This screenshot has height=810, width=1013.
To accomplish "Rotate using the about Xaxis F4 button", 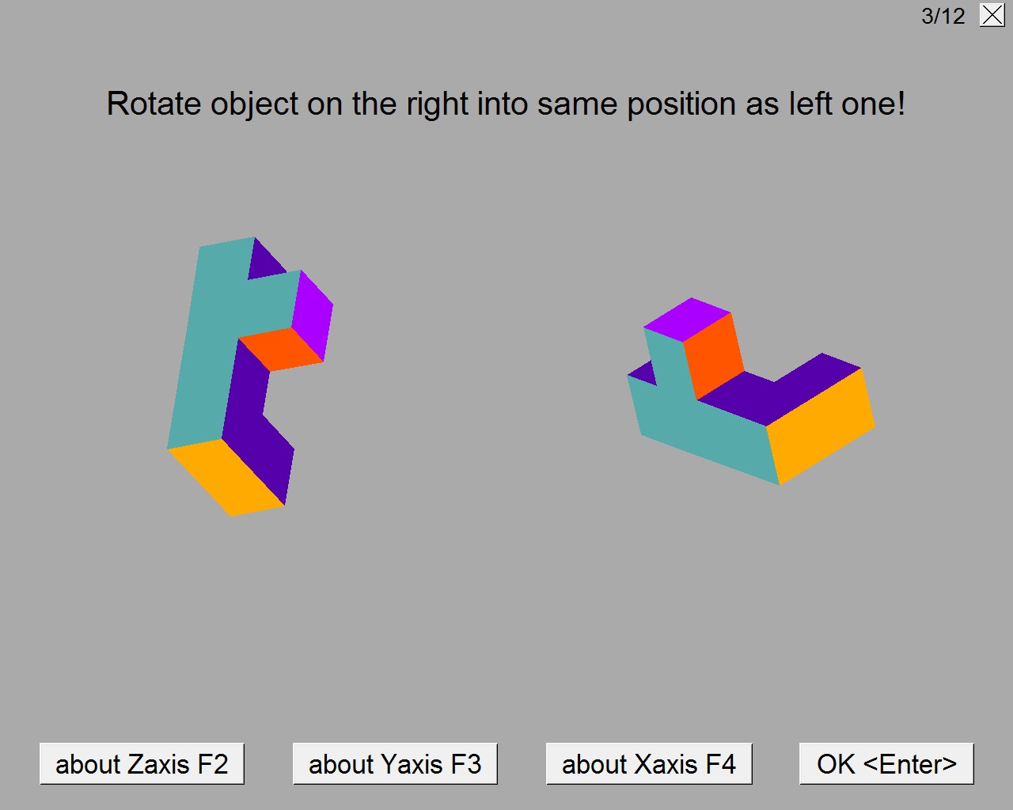I will (x=649, y=764).
